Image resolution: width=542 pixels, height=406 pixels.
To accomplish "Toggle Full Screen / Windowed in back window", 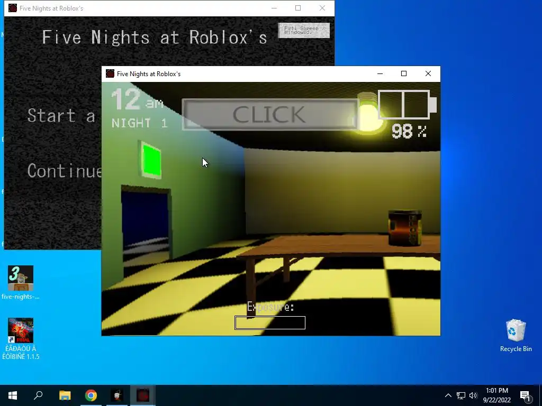I will [304, 30].
